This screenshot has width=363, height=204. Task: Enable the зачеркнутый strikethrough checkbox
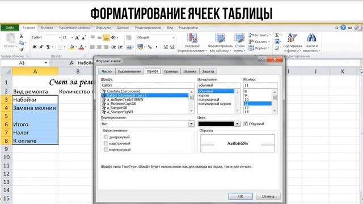tap(106, 137)
